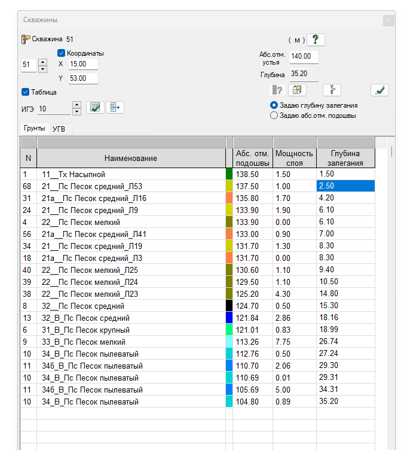
Task: Click the 'Глубина залегания' column header
Action: (x=345, y=158)
